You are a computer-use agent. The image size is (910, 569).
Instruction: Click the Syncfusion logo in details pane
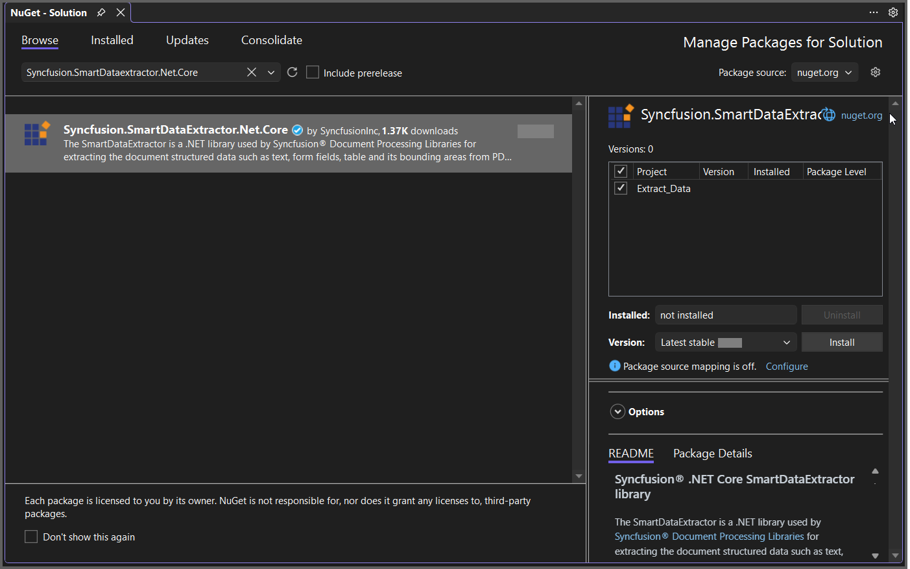coord(621,116)
